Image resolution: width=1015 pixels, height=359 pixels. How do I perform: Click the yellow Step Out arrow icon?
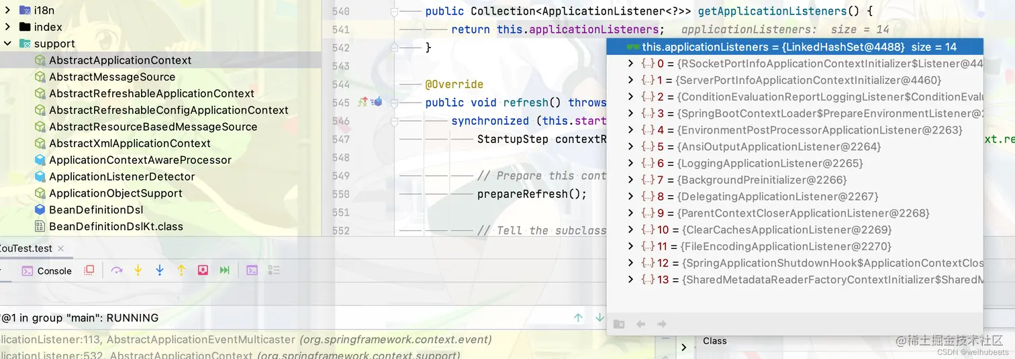[x=181, y=270]
